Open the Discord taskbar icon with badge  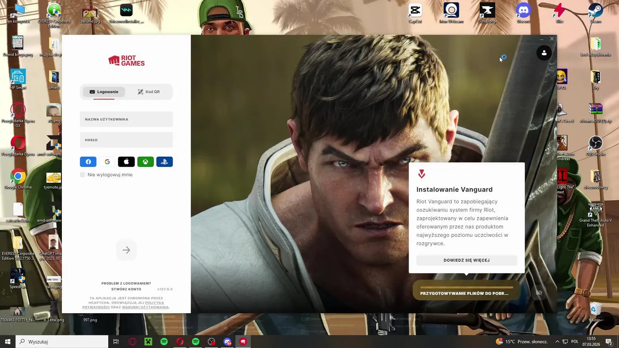pos(227,342)
